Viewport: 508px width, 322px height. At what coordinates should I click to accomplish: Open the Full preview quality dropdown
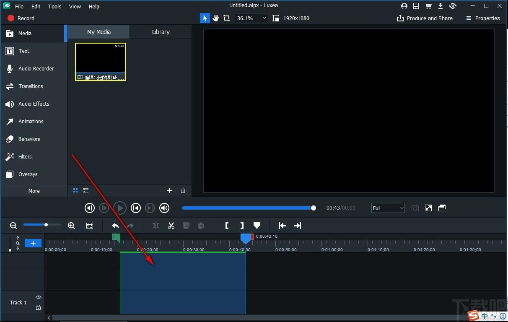(388, 208)
